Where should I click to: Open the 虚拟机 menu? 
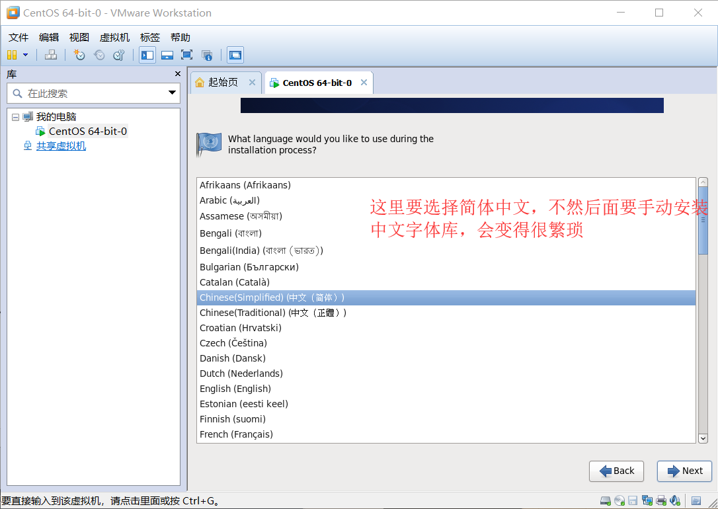[x=114, y=38]
